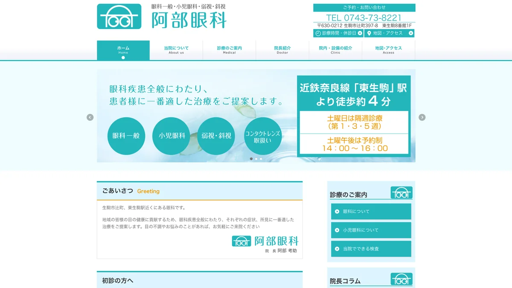Open 当院でできる検査 in the sidebar
Image resolution: width=512 pixels, height=288 pixels.
[x=371, y=249]
